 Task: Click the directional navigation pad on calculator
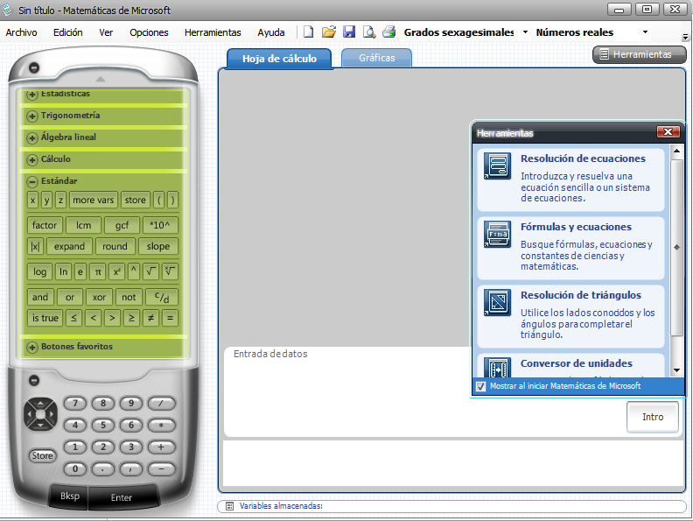coord(40,414)
